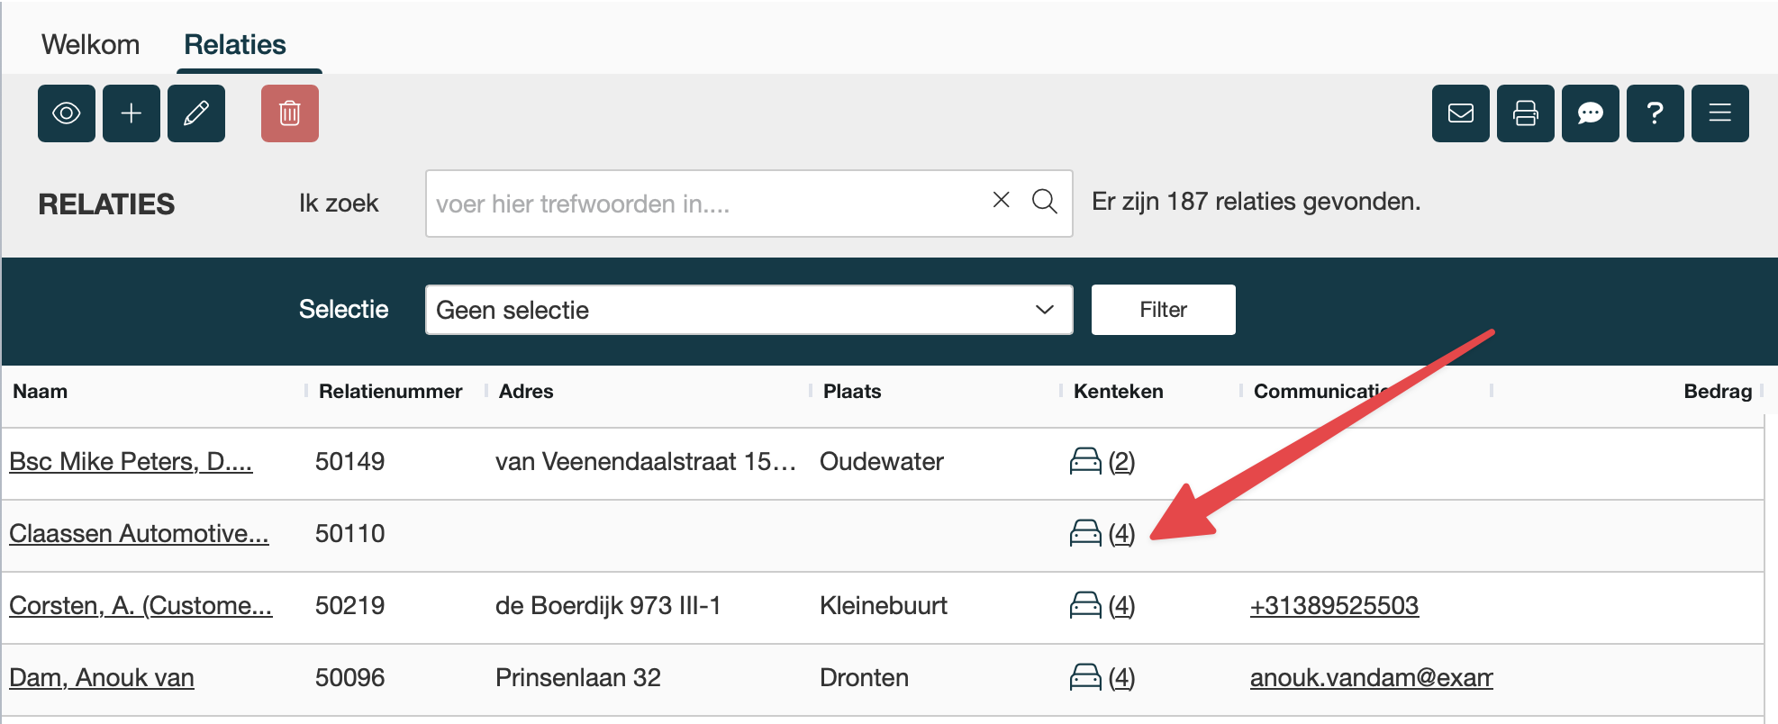
Task: Click in the trefwoorden search field
Action: 703,204
